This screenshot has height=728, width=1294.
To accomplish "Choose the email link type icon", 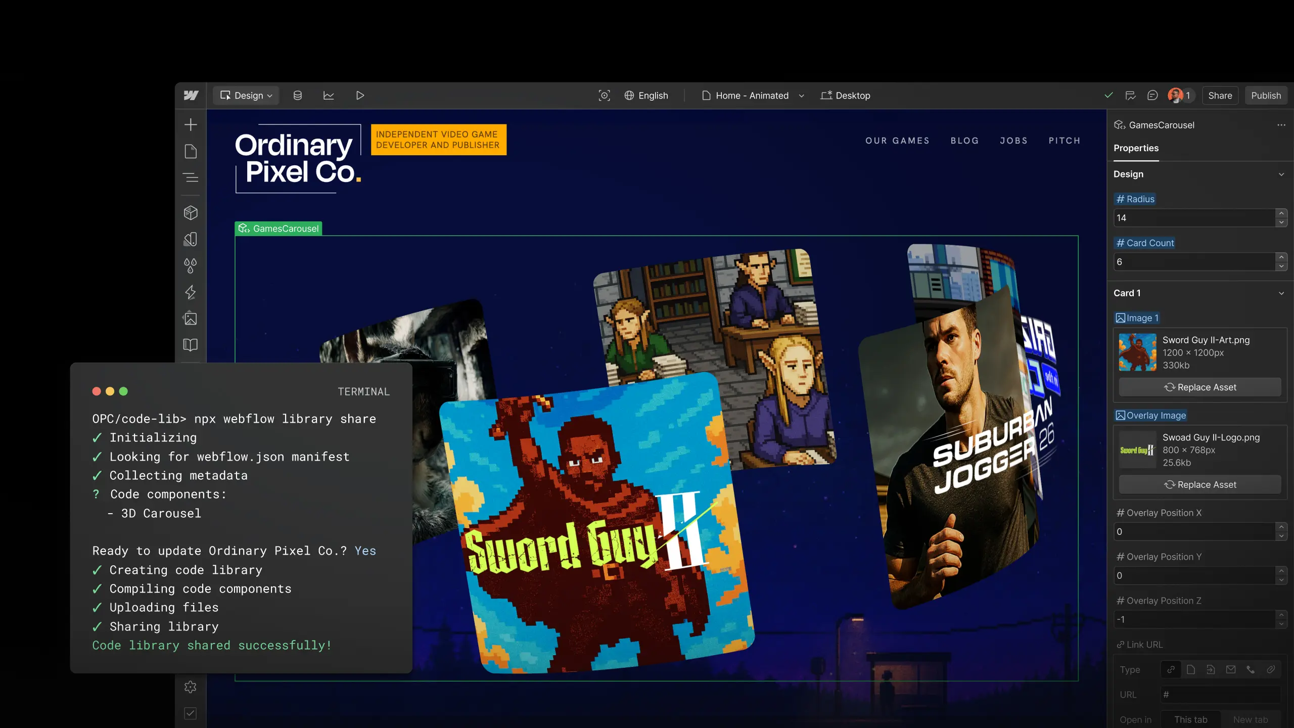I will click(x=1231, y=670).
